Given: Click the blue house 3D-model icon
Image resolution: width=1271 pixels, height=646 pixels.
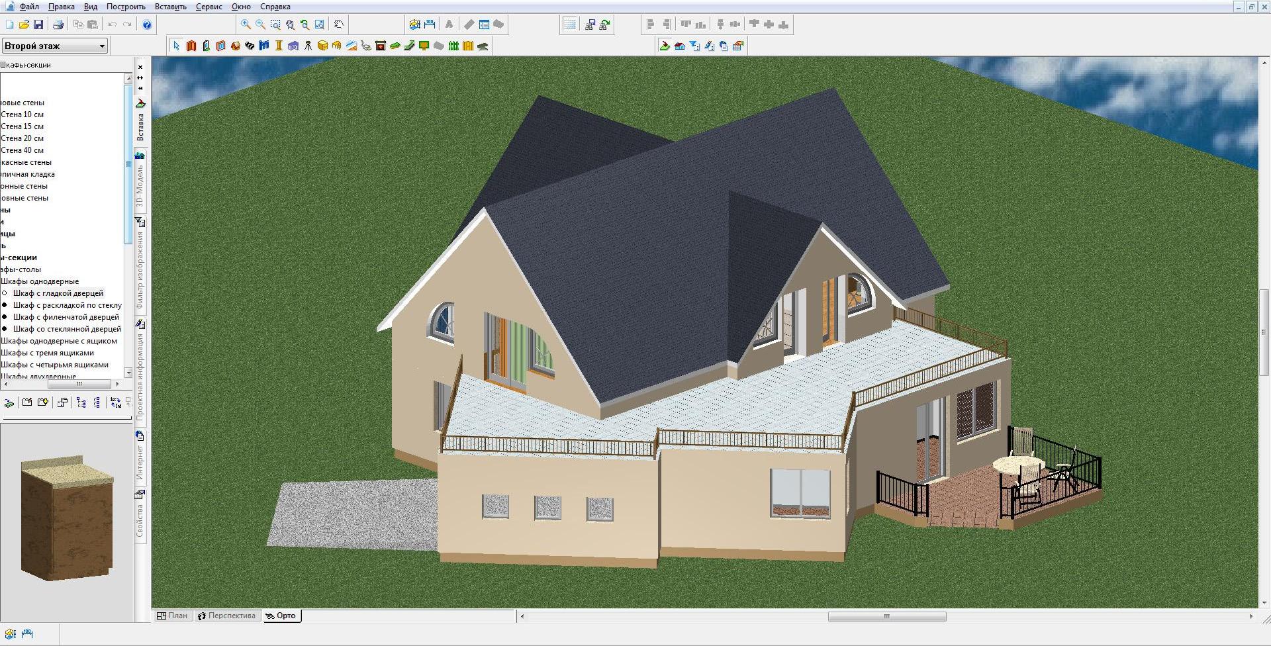Looking at the screenshot, I should pyautogui.click(x=680, y=46).
